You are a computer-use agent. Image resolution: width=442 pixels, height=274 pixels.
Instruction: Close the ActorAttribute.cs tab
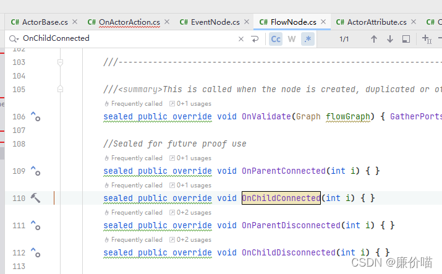[414, 22]
